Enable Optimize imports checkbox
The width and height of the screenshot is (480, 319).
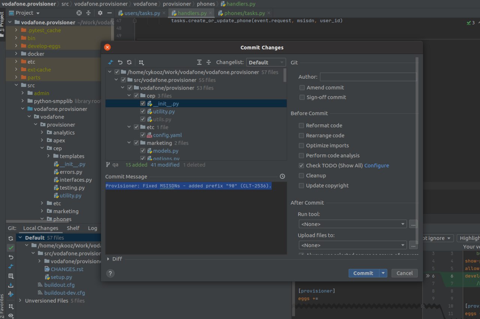click(301, 145)
